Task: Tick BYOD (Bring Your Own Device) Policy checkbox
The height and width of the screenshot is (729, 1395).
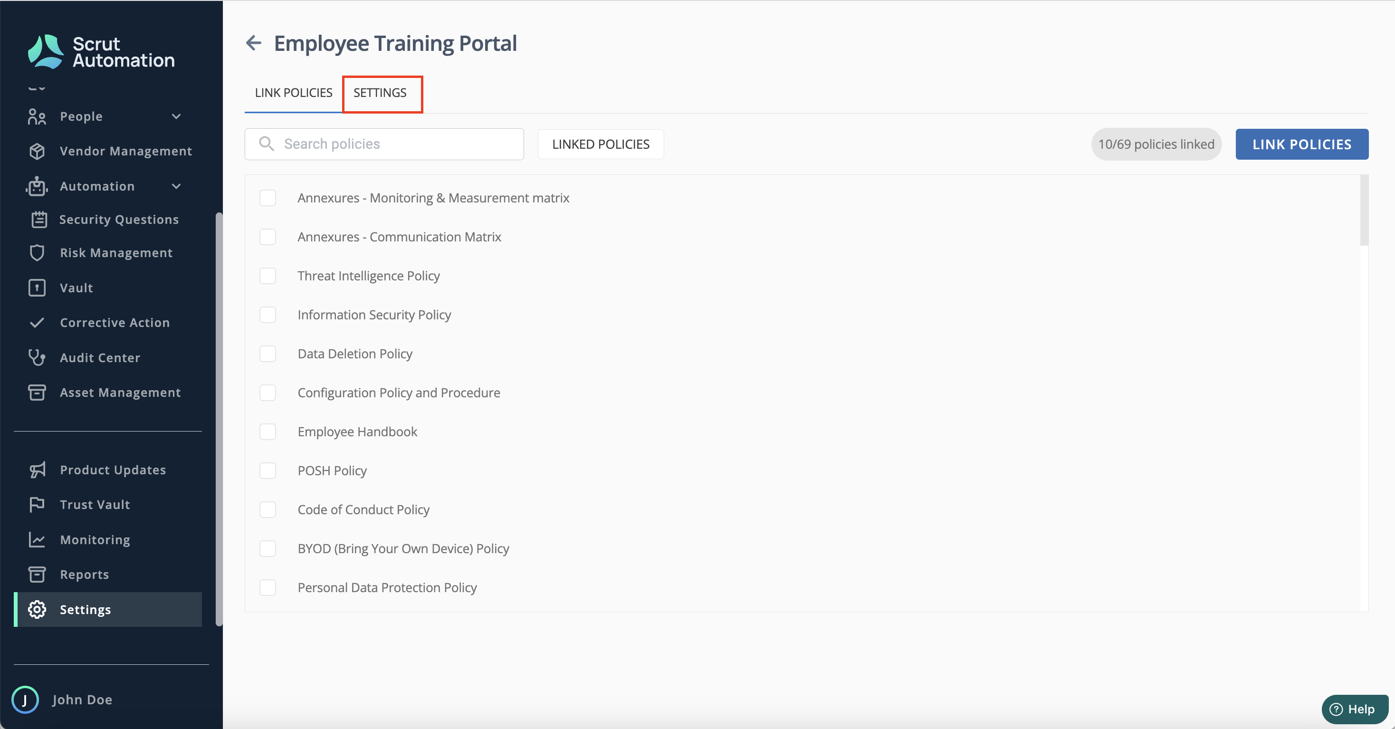Action: (268, 548)
